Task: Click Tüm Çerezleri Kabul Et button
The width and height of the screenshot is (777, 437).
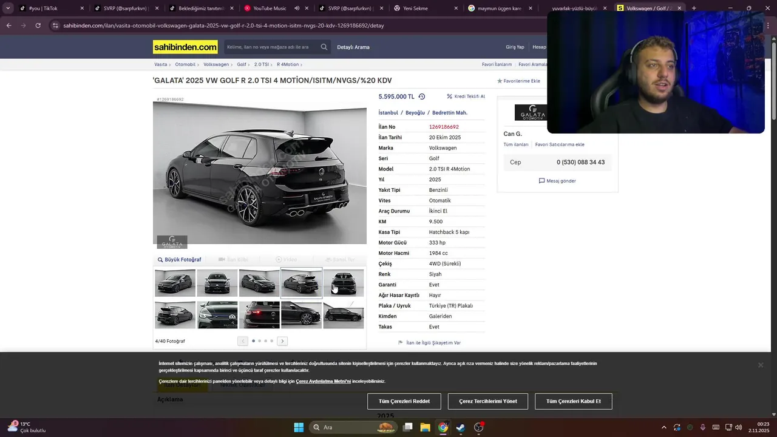Action: pos(573,401)
